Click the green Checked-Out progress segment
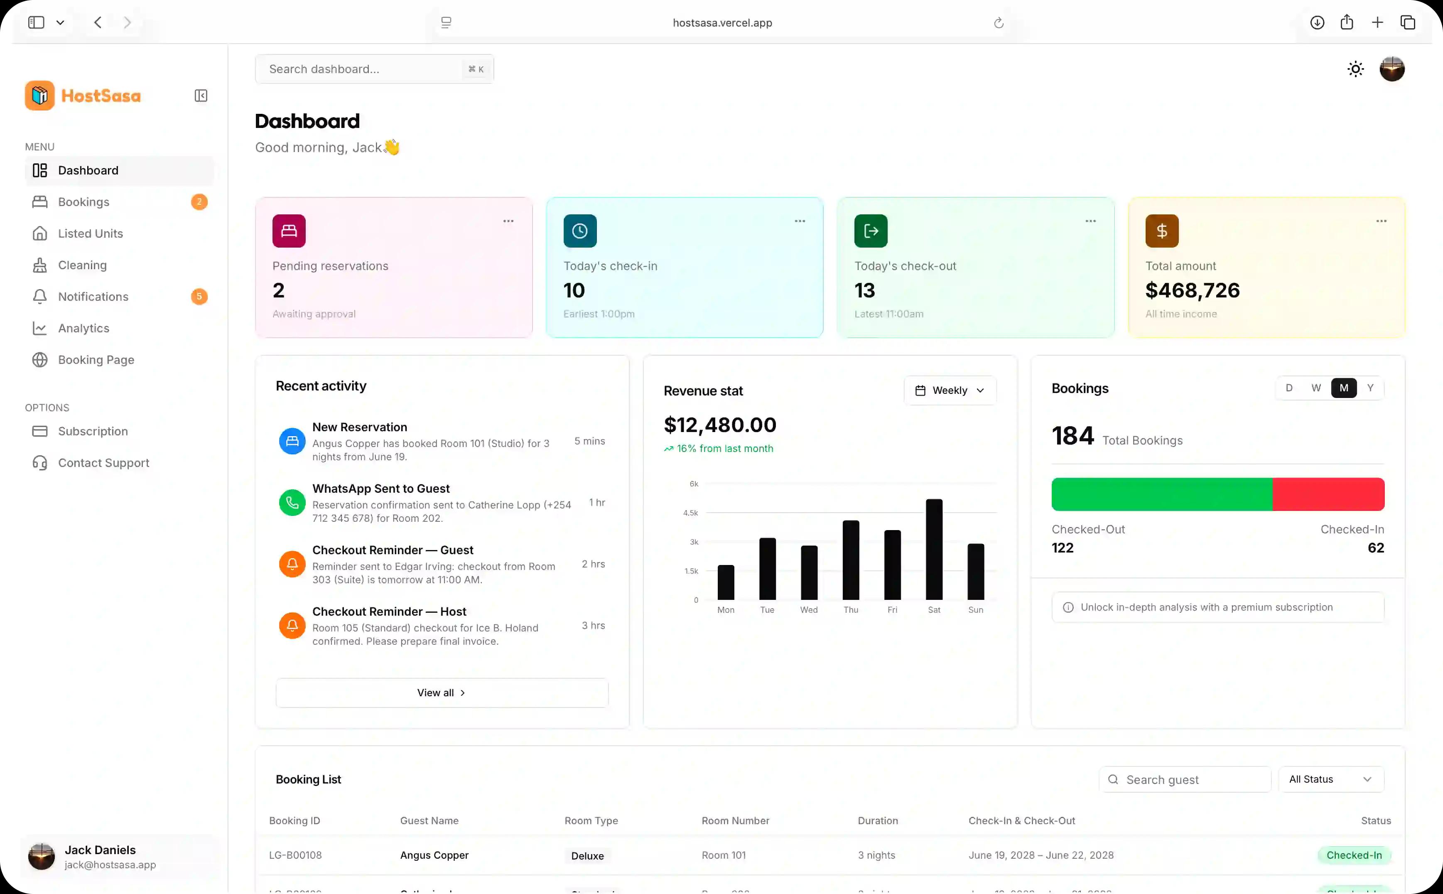The width and height of the screenshot is (1443, 894). coord(1162,494)
